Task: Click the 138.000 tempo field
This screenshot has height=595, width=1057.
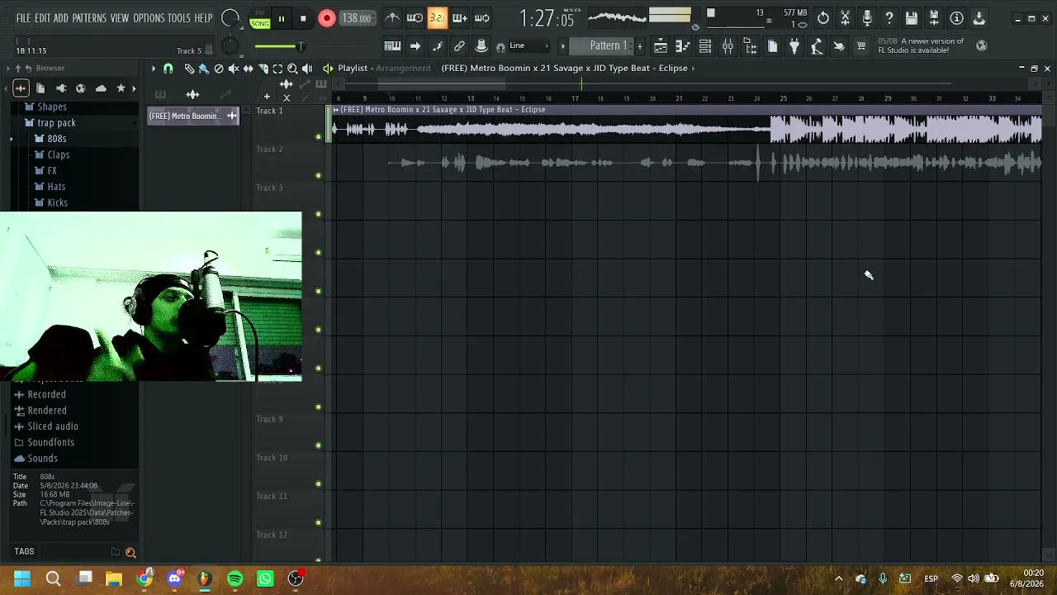Action: [x=357, y=18]
